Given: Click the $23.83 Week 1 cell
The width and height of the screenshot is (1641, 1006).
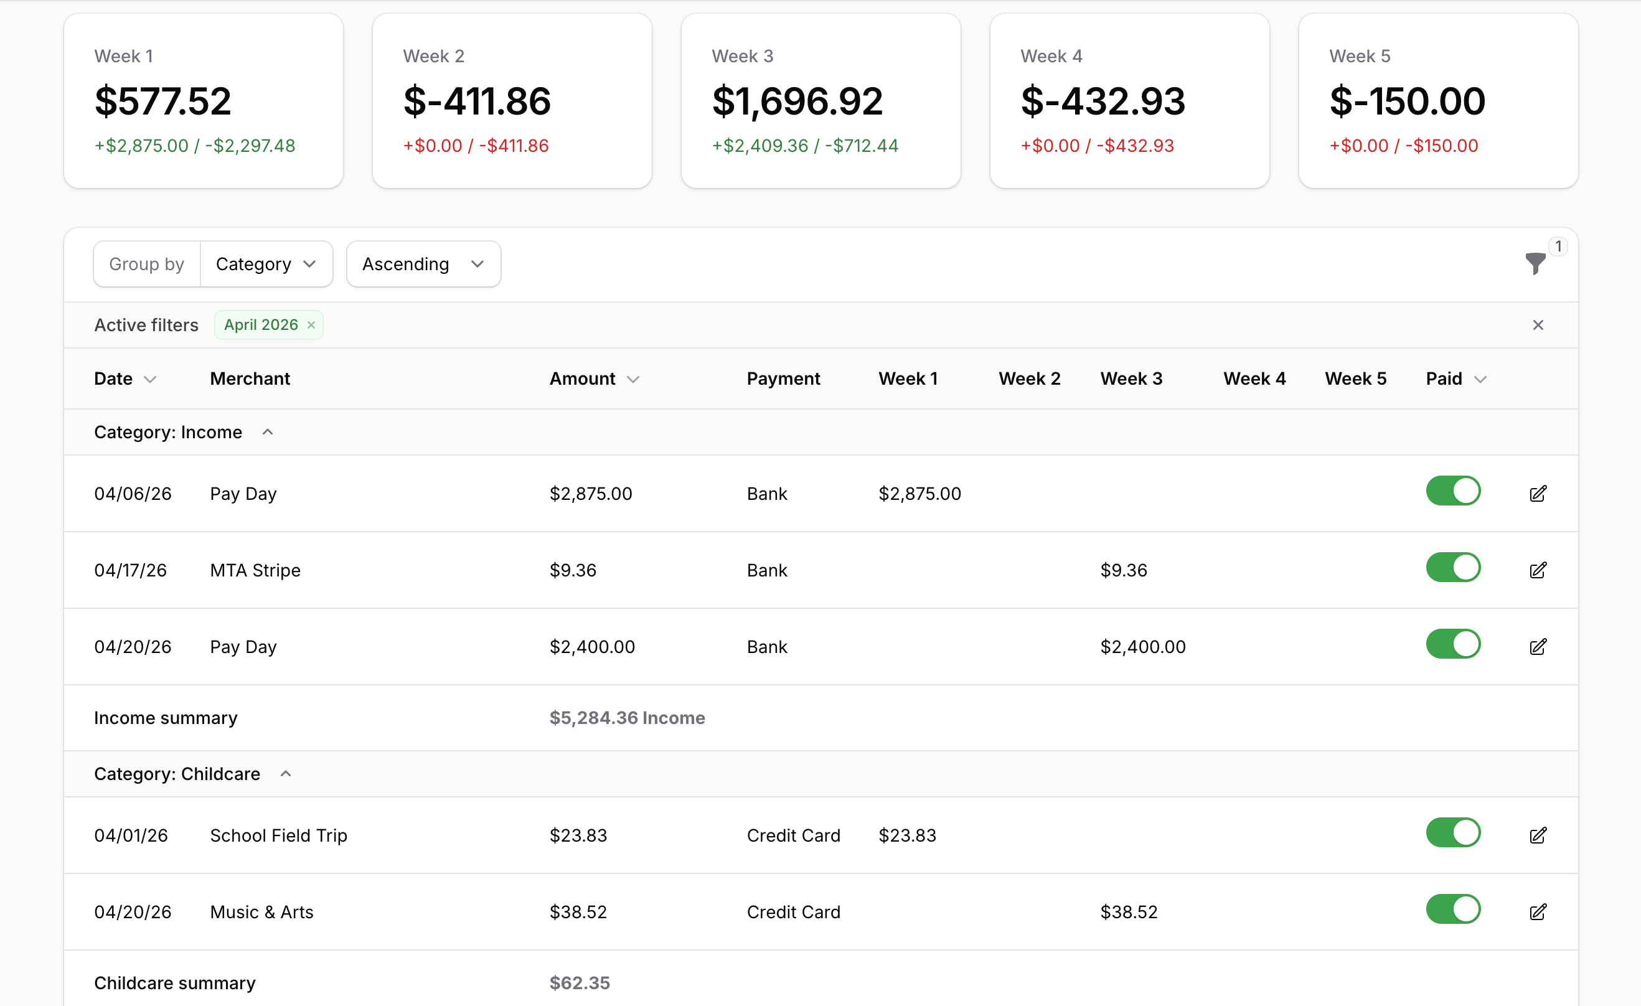Looking at the screenshot, I should (907, 835).
